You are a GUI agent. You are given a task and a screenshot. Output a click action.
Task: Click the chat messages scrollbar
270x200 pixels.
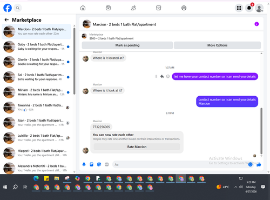(261, 131)
